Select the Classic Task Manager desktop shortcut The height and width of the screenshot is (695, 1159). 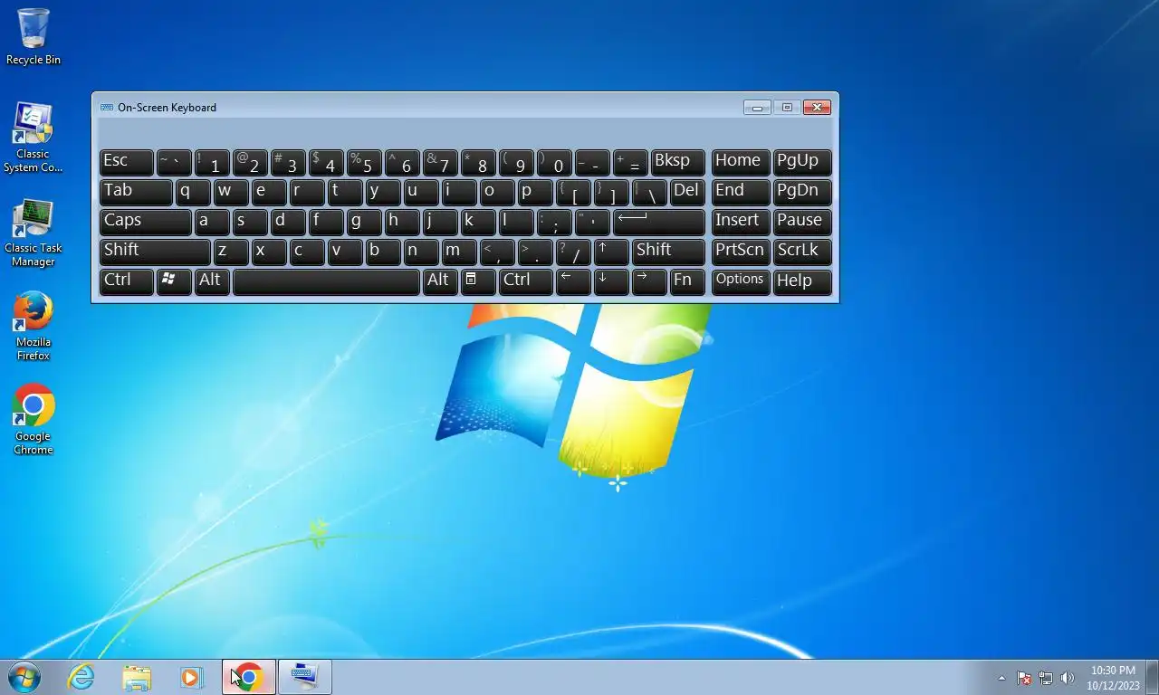point(34,233)
